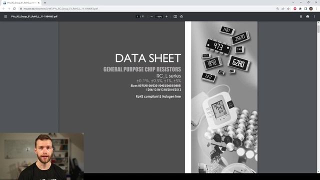Download the PDF file
Screen dimensions: 320x180
click(301, 16)
